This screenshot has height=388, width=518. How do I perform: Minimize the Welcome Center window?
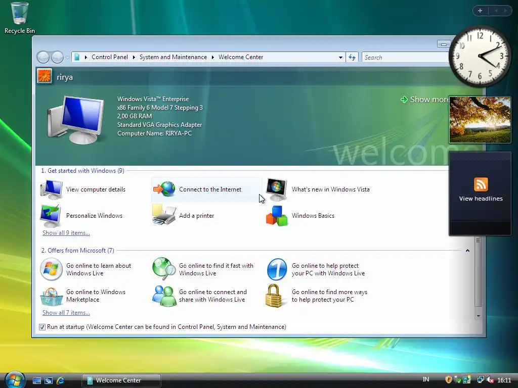444,44
